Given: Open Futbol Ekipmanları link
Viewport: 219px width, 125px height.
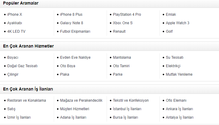Looking at the screenshot, I should click(x=75, y=31).
